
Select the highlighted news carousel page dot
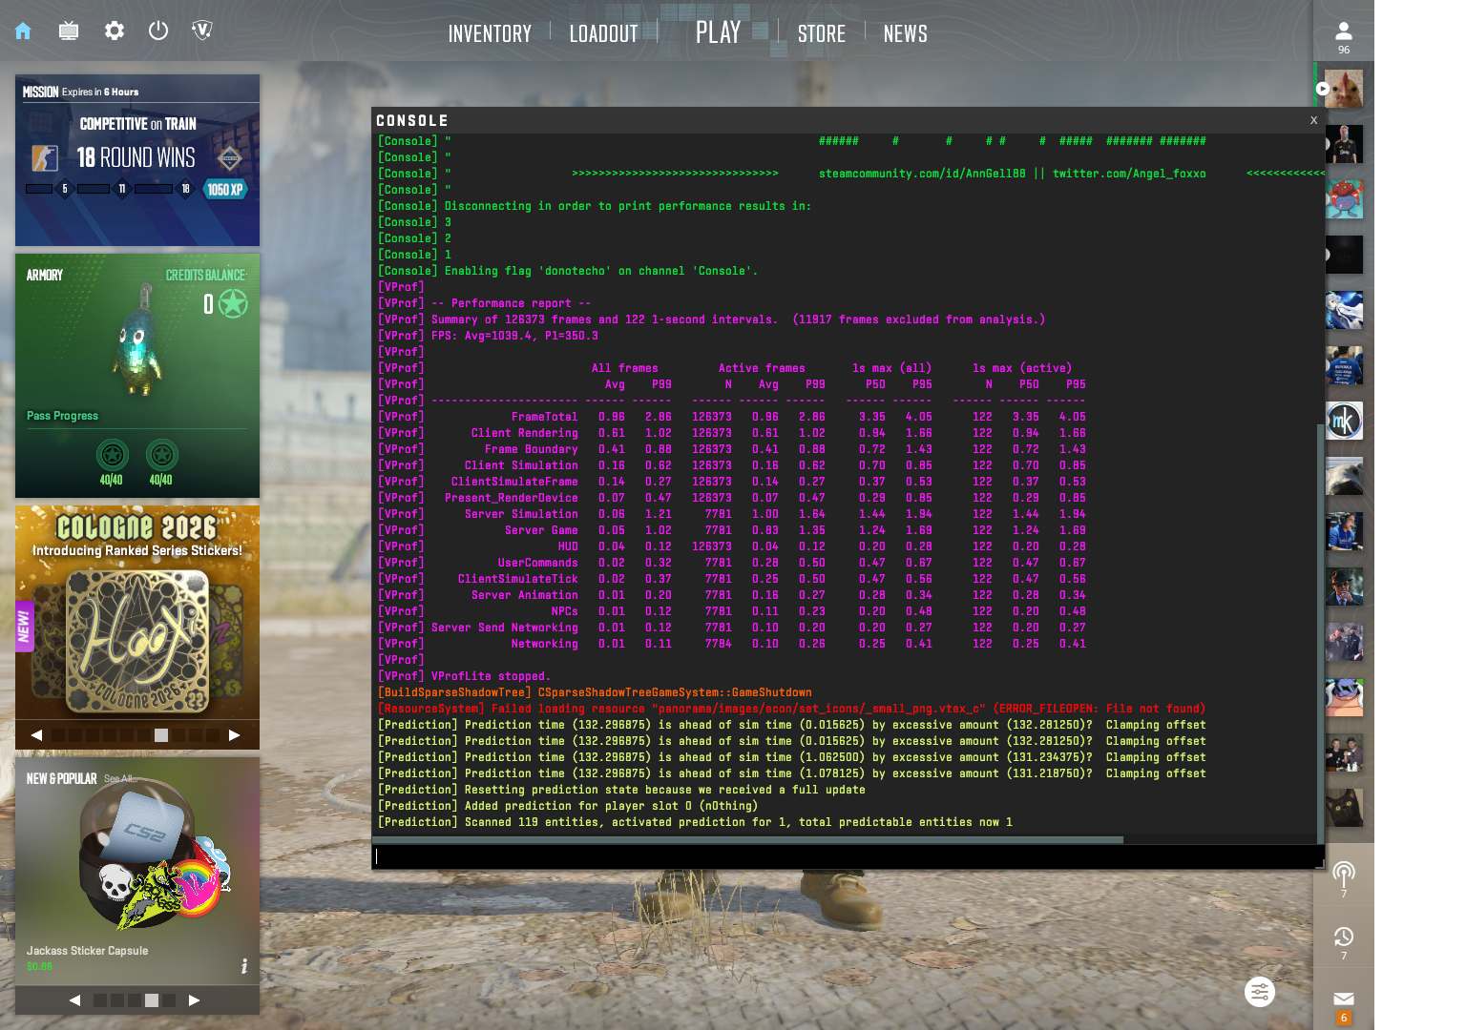pyautogui.click(x=161, y=735)
